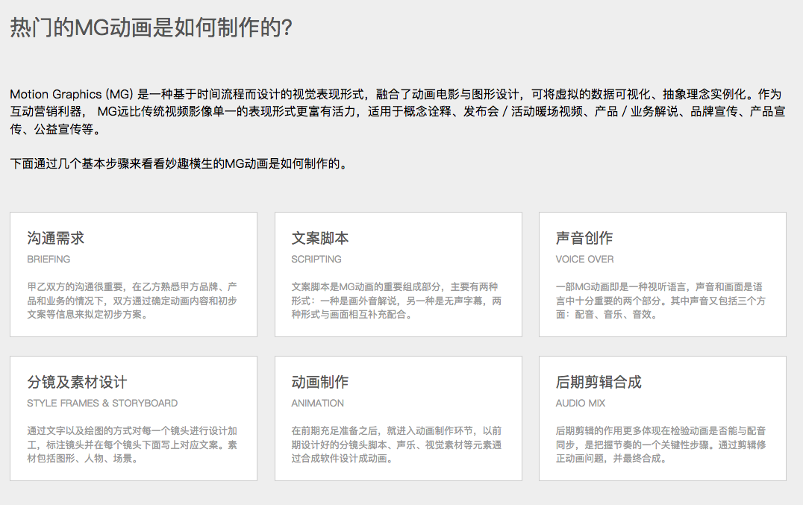Select the description starting with 一部MG动画即是
Screen dimensions: 803x505
[x=661, y=300]
